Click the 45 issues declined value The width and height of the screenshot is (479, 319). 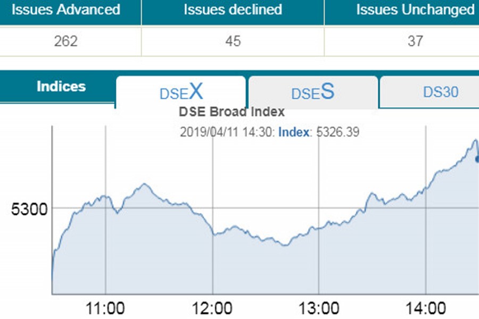[x=233, y=41]
